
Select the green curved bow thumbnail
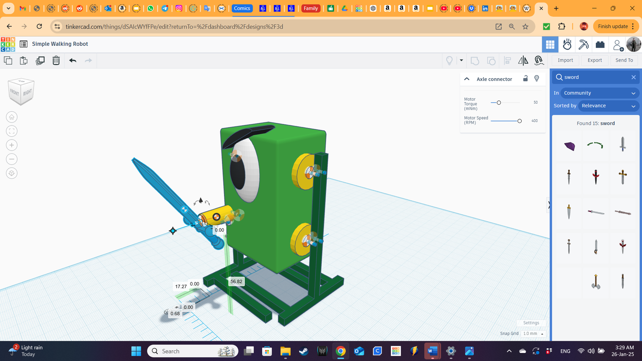pyautogui.click(x=595, y=145)
